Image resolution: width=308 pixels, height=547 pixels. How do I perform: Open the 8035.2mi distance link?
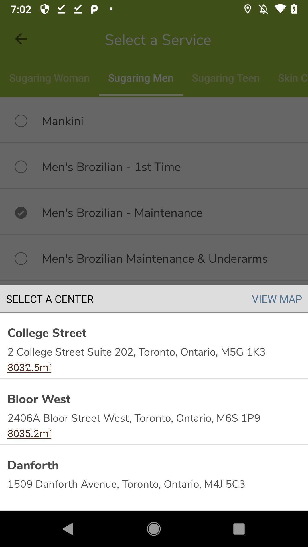point(29,434)
